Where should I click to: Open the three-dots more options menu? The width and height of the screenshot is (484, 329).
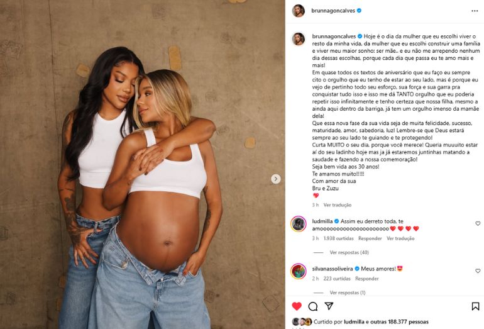click(x=475, y=11)
